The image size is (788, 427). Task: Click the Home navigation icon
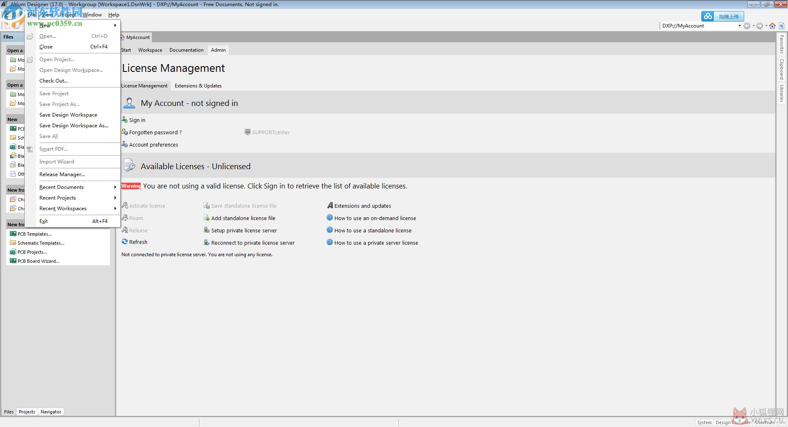(772, 26)
